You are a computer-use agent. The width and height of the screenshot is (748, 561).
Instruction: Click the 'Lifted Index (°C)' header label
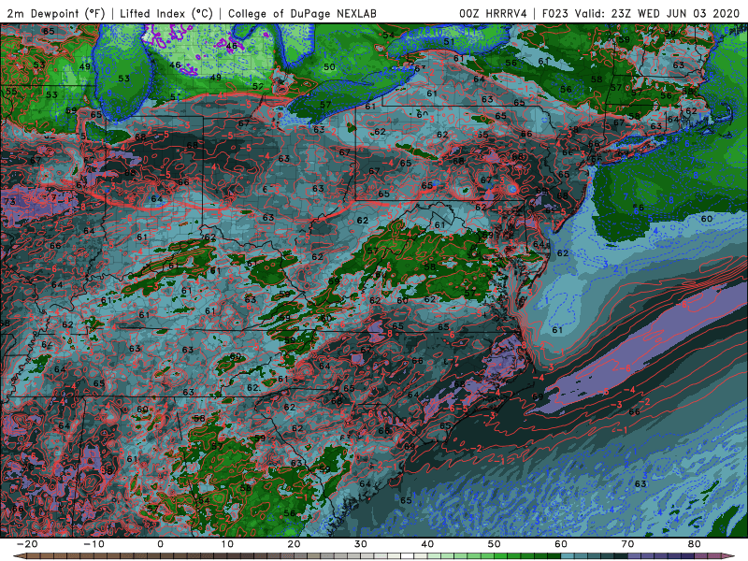coord(166,13)
